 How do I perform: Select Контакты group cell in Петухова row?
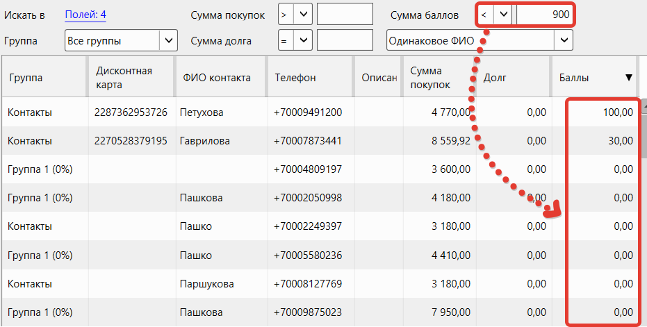pyautogui.click(x=45, y=112)
